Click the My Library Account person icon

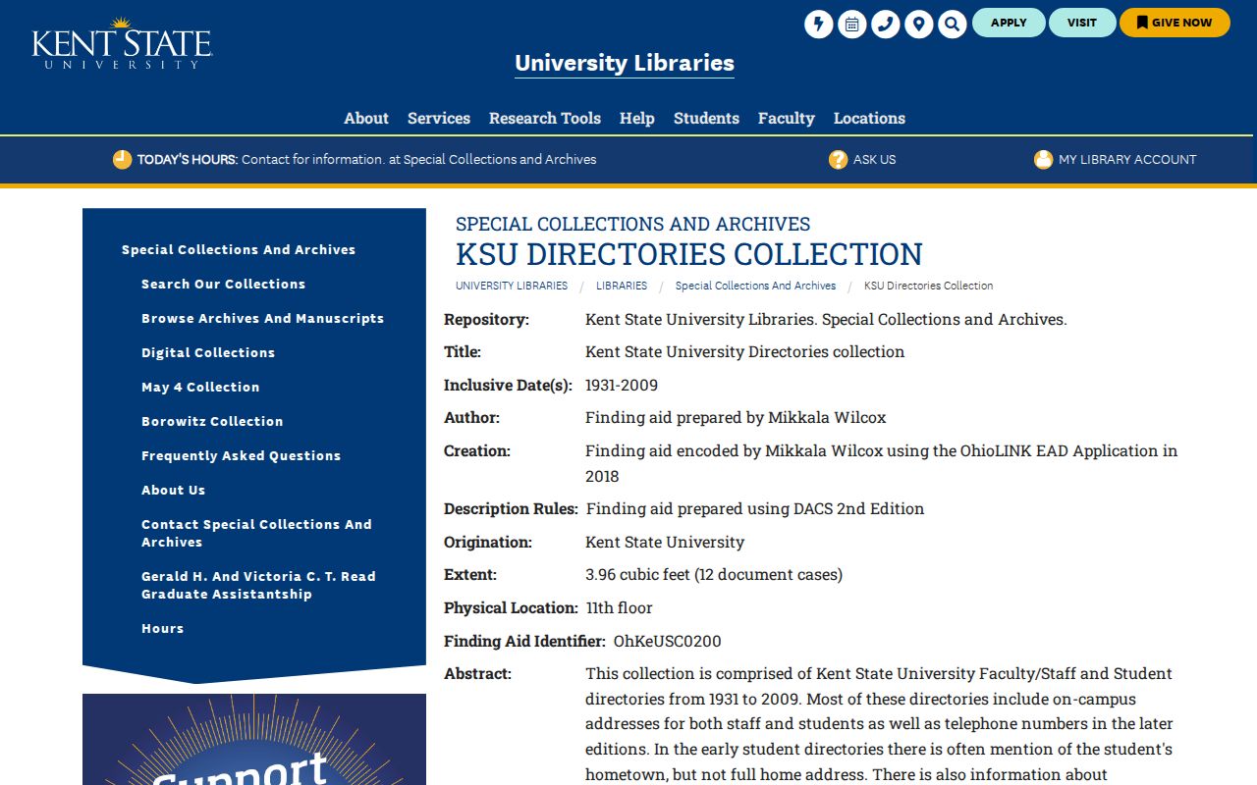(1043, 159)
